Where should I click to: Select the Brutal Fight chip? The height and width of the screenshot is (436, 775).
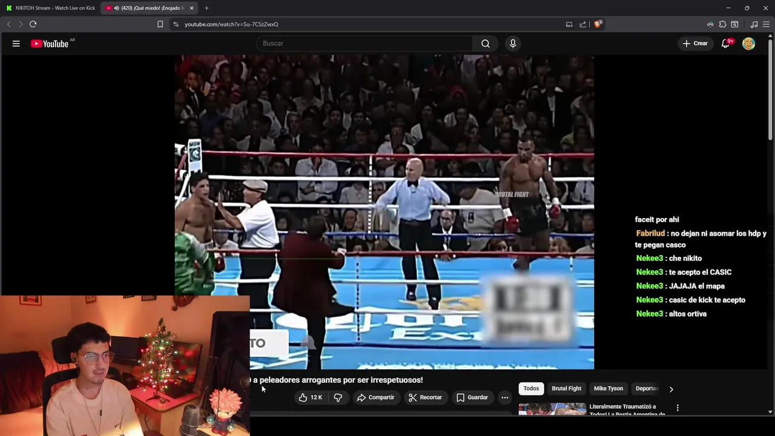[566, 388]
